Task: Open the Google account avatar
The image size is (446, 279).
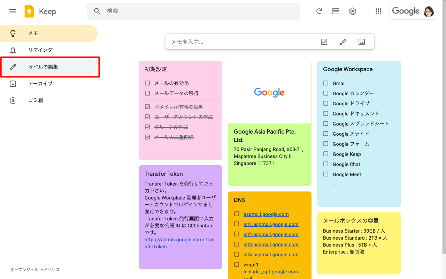Action: pos(429,11)
